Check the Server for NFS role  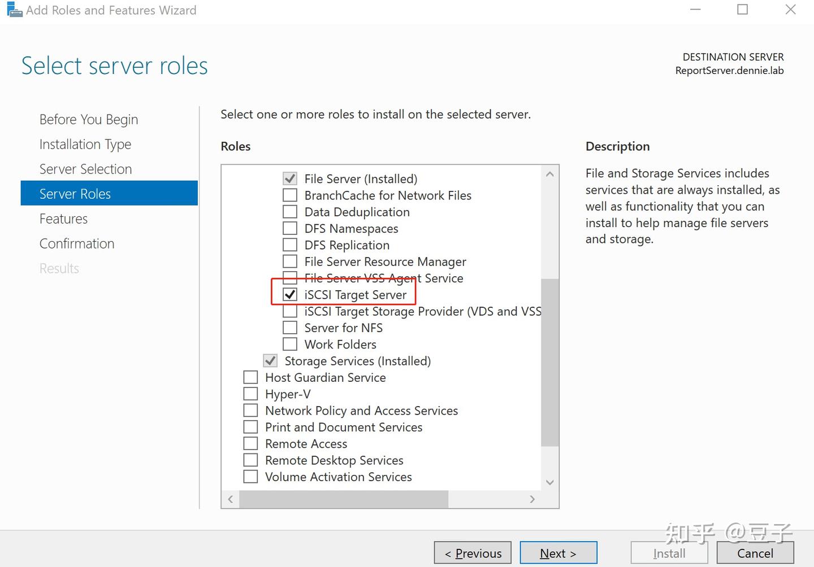(290, 327)
